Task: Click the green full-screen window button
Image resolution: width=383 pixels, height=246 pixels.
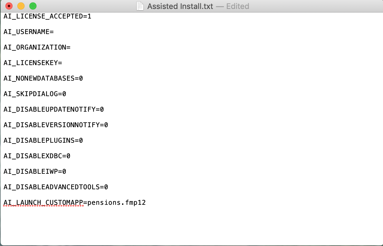Action: coord(33,6)
